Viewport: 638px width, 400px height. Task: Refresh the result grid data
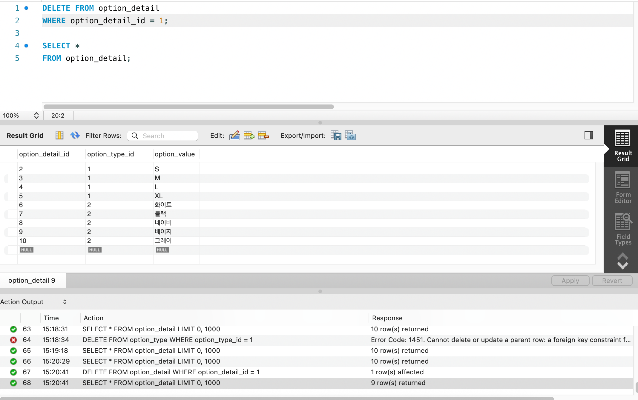[75, 136]
